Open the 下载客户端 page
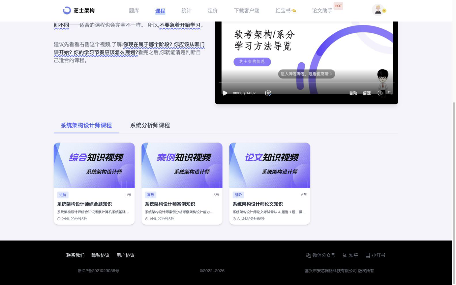Viewport: 456px width, 285px height. click(247, 11)
